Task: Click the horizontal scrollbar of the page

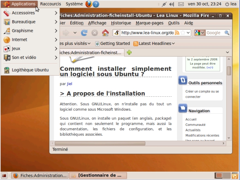Action: (x=103, y=143)
